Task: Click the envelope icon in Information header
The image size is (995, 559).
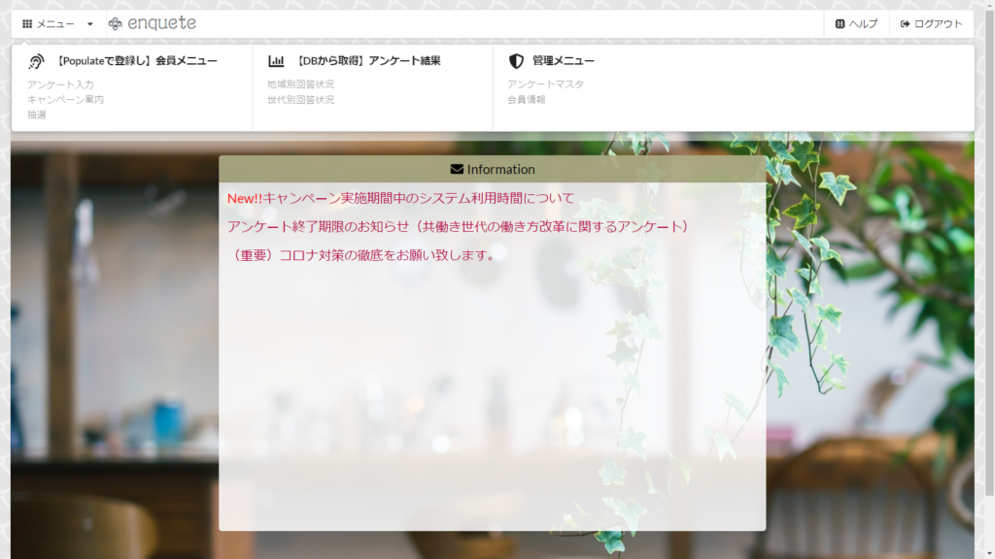Action: pyautogui.click(x=457, y=169)
